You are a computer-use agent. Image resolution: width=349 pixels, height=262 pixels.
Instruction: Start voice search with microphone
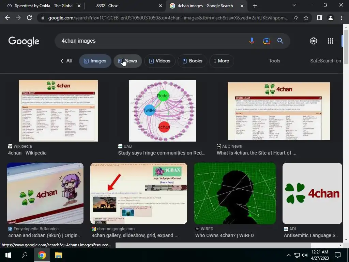252,41
